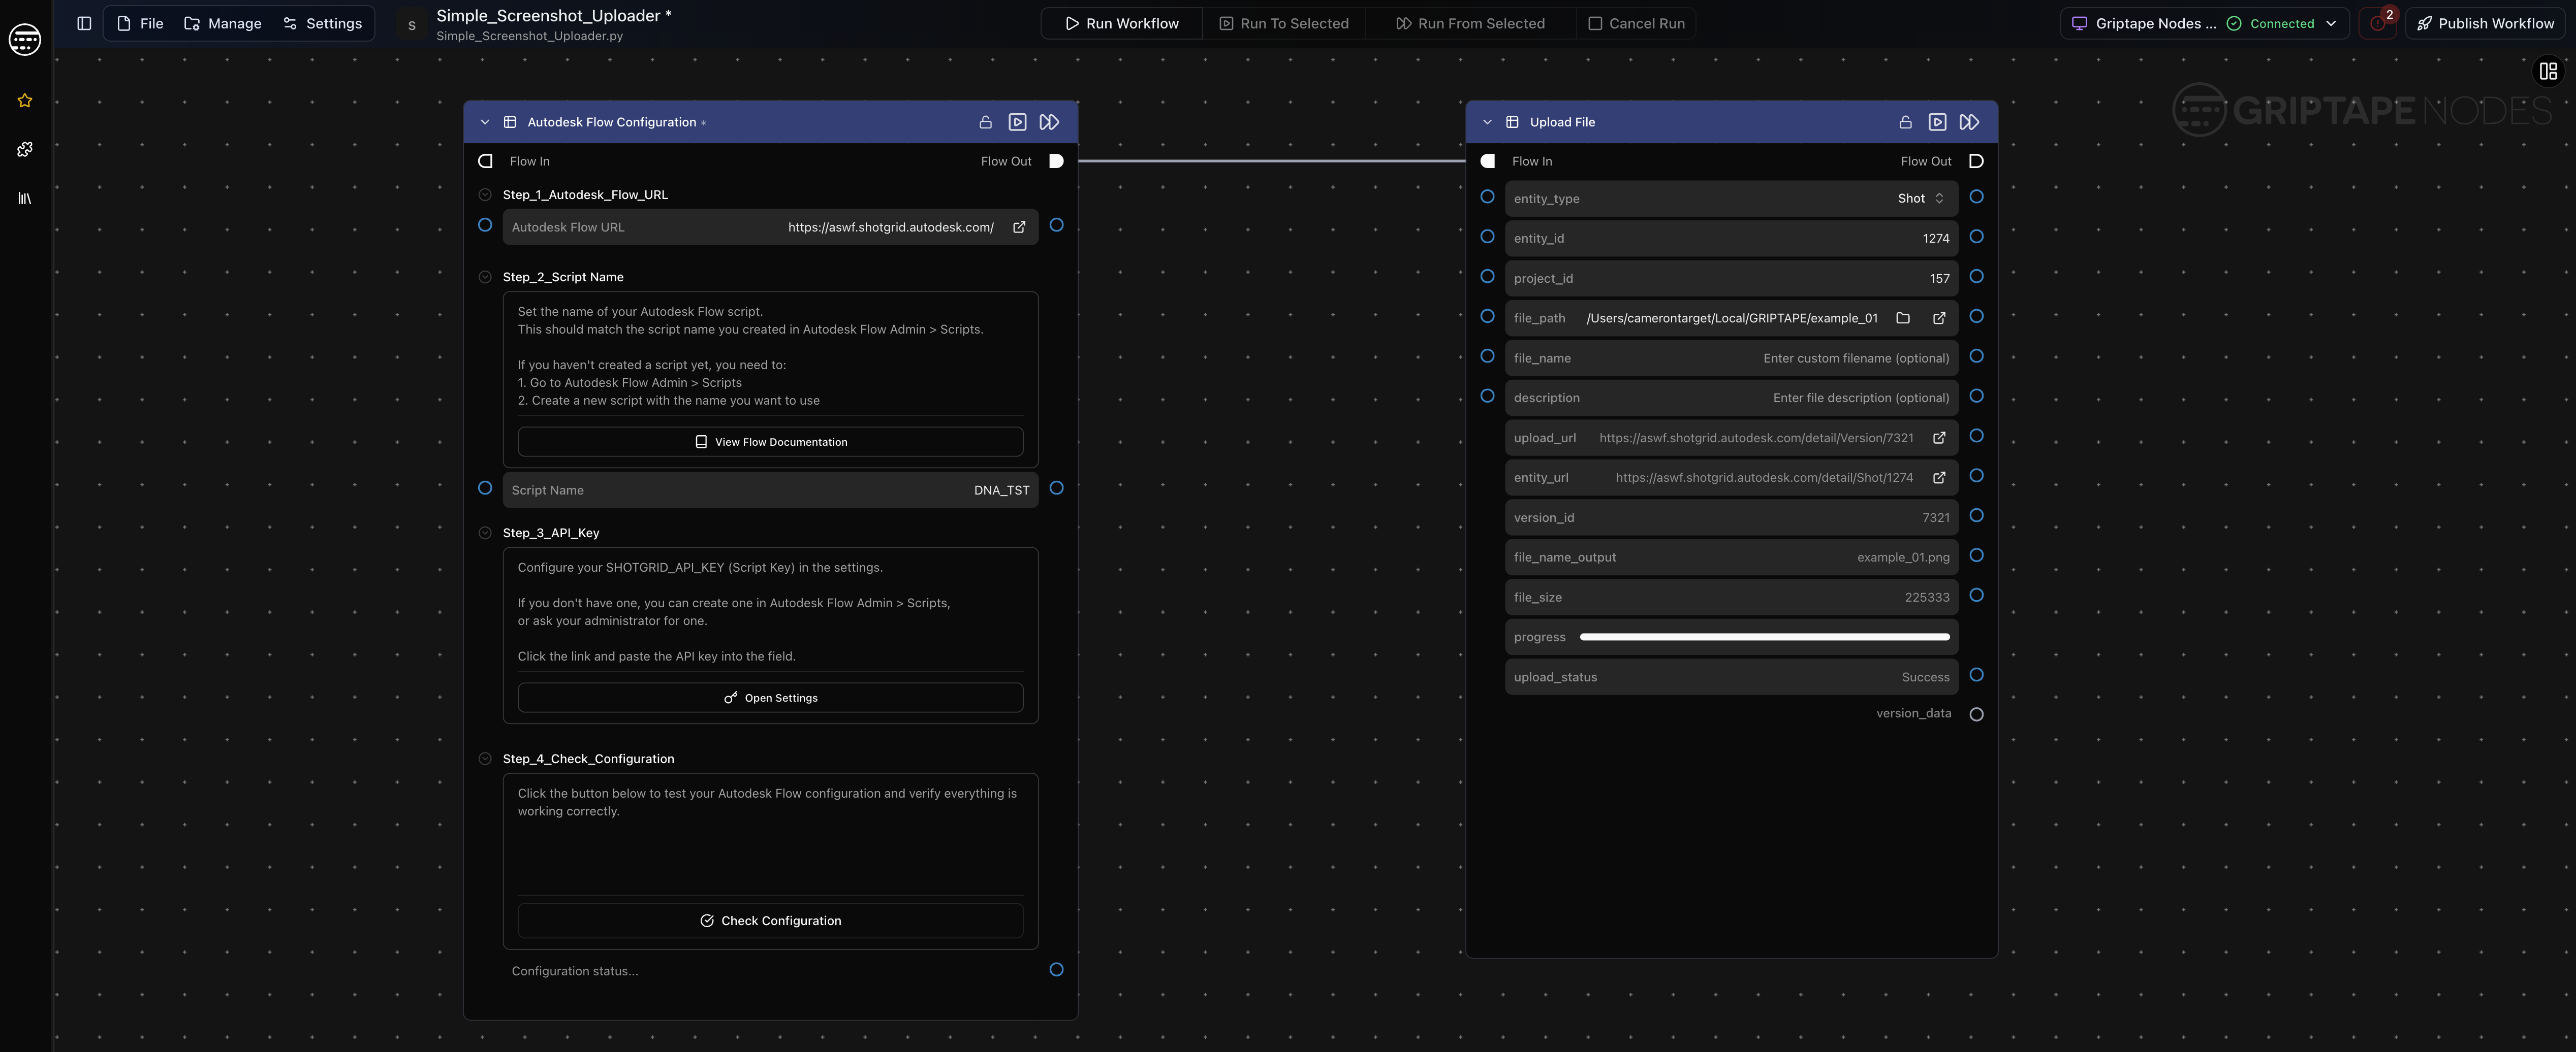Click the upload progress bar
This screenshot has height=1052, width=2576.
1764,637
